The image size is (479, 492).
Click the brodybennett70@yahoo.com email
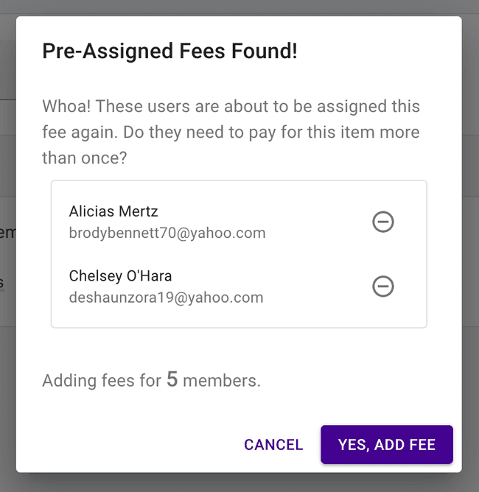pyautogui.click(x=167, y=233)
